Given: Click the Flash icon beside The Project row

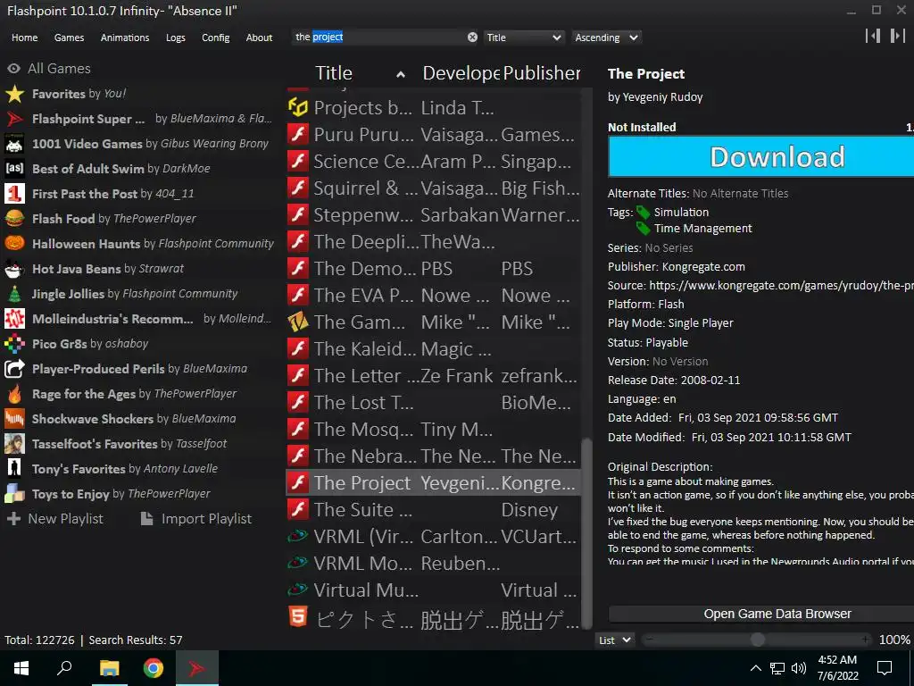Looking at the screenshot, I should point(298,483).
